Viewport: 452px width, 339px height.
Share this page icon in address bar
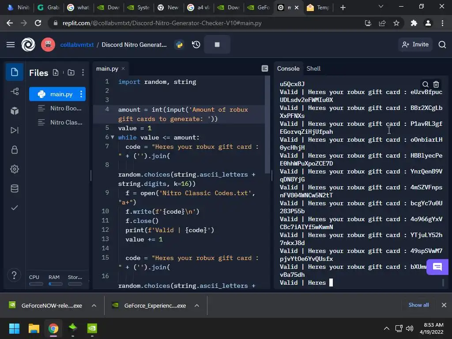pos(382,23)
